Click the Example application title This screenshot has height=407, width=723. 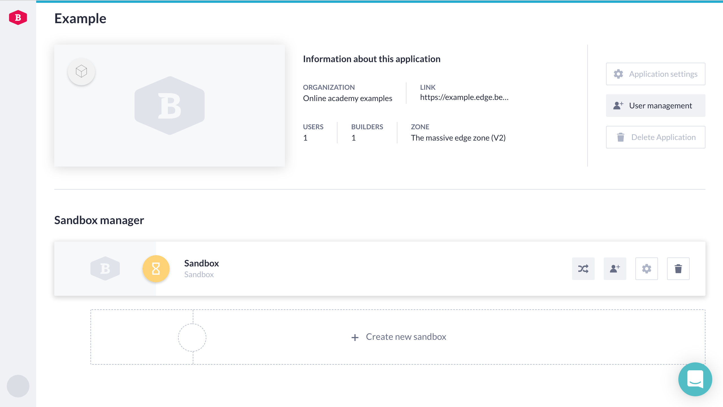pyautogui.click(x=81, y=18)
